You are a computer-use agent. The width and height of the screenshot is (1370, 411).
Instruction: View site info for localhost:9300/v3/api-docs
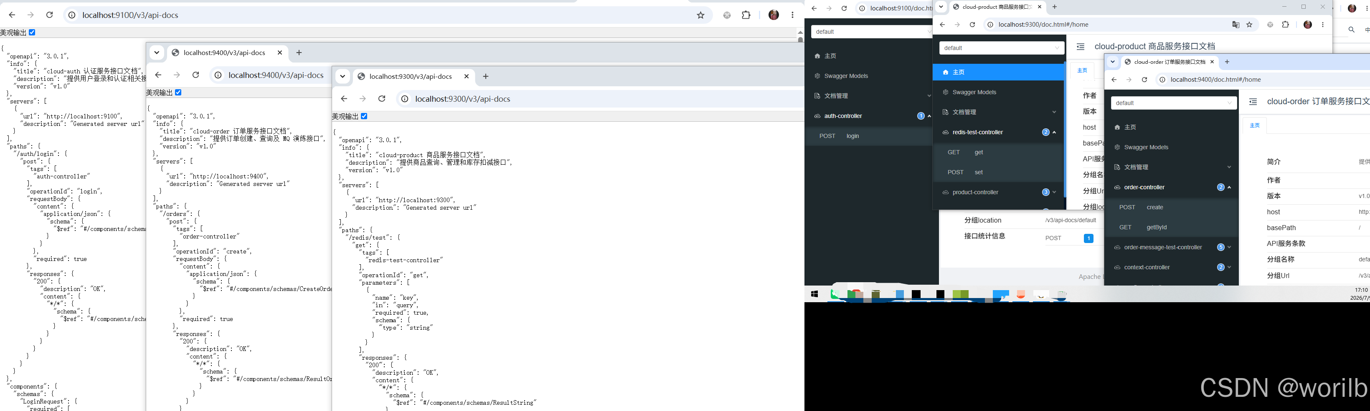pyautogui.click(x=405, y=99)
